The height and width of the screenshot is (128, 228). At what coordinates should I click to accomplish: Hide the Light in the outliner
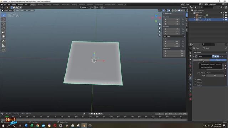point(223,17)
